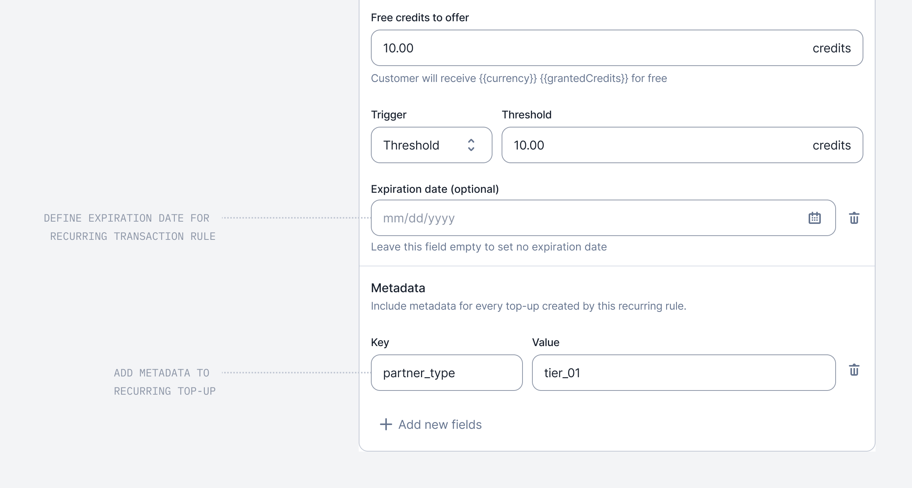Click the credits suffix in Free credits field
This screenshot has width=912, height=488.
tap(831, 48)
